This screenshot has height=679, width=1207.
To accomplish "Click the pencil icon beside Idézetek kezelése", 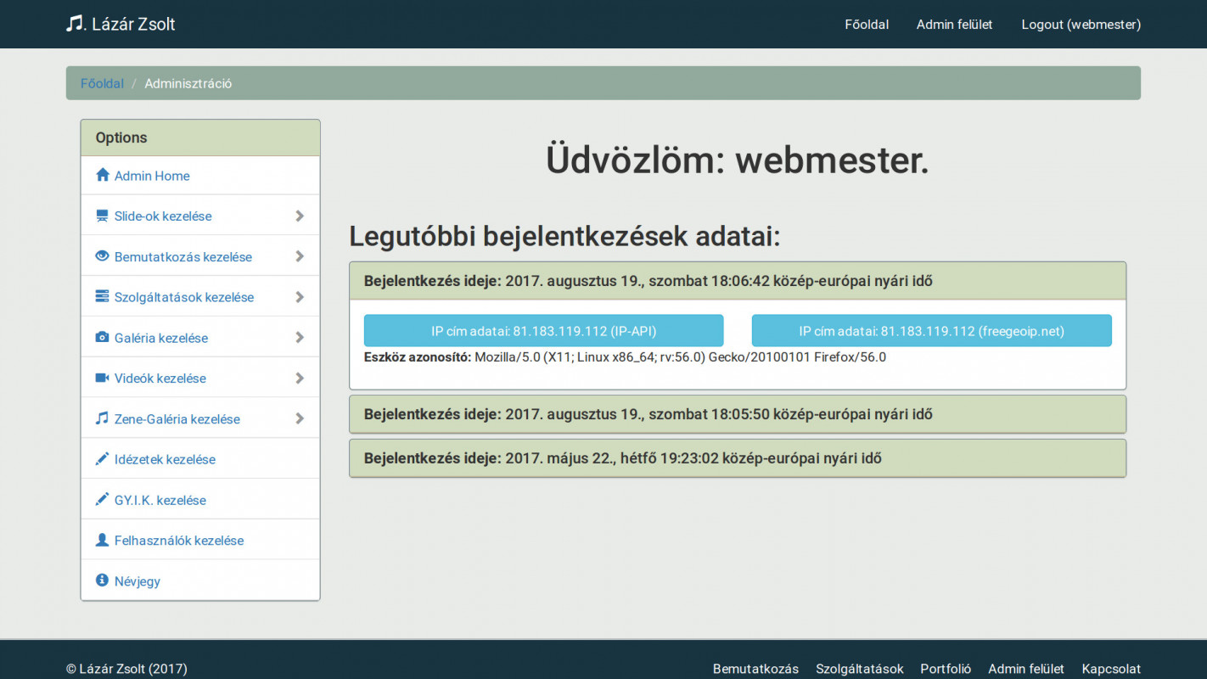I will [x=103, y=459].
